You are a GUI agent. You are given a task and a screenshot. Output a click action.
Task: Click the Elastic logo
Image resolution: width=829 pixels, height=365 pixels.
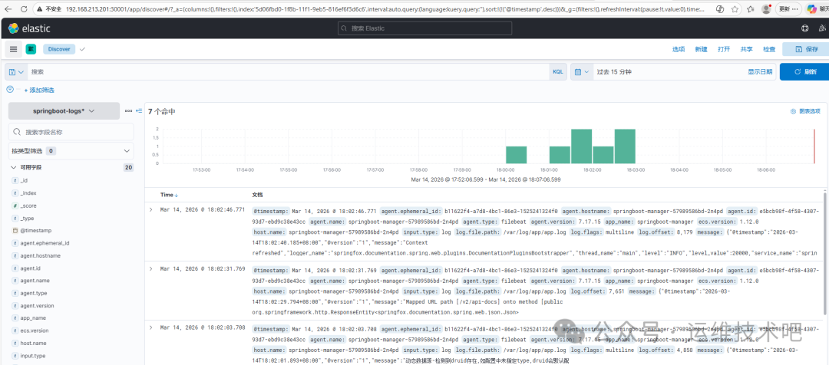(28, 28)
